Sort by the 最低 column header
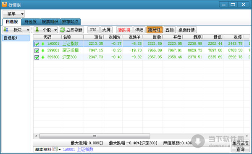252x154 pixels. click(213, 37)
